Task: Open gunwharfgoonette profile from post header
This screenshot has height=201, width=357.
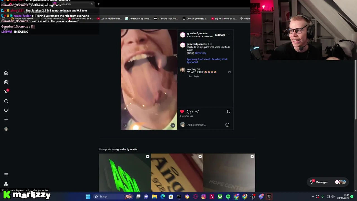Action: [197, 33]
